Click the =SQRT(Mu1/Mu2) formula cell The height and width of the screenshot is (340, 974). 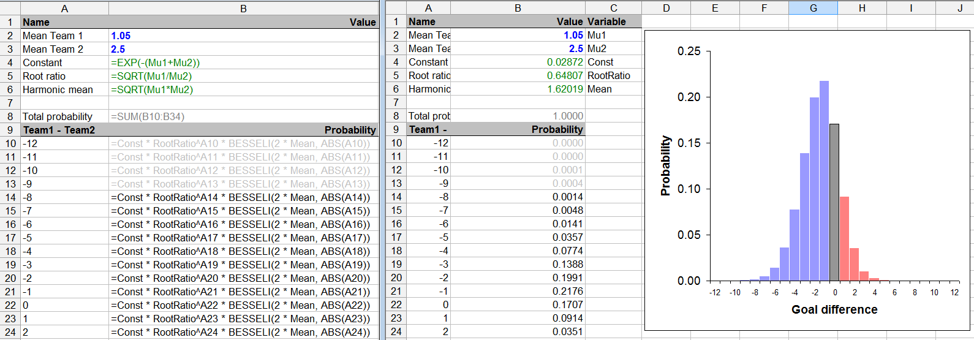pyautogui.click(x=244, y=76)
